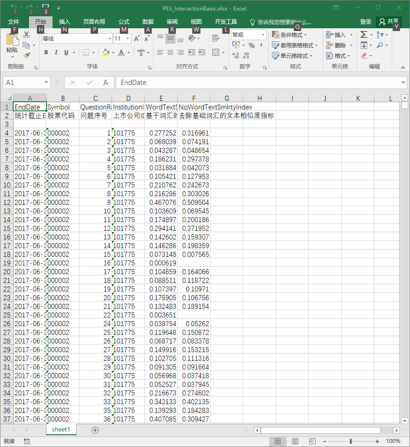Screen dimensions: 410x447
Task: Open the insert function fx button
Action: (106, 83)
